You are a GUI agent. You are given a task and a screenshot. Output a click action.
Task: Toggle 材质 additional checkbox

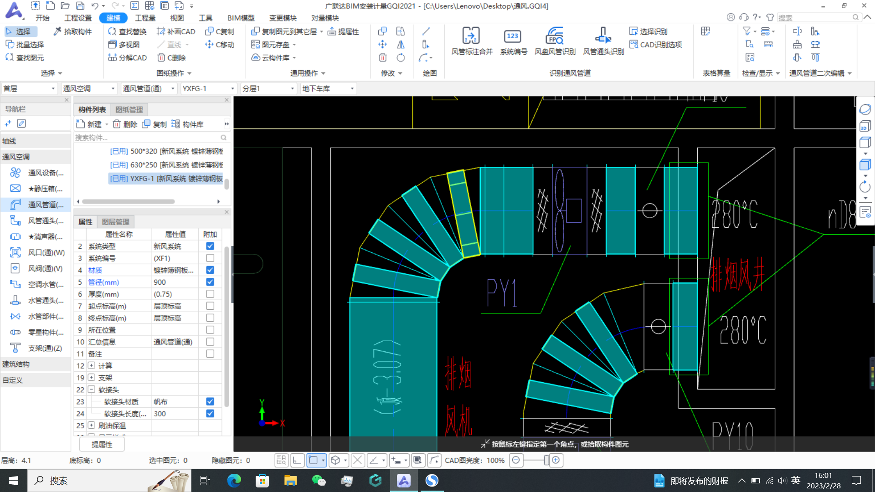[x=210, y=270]
